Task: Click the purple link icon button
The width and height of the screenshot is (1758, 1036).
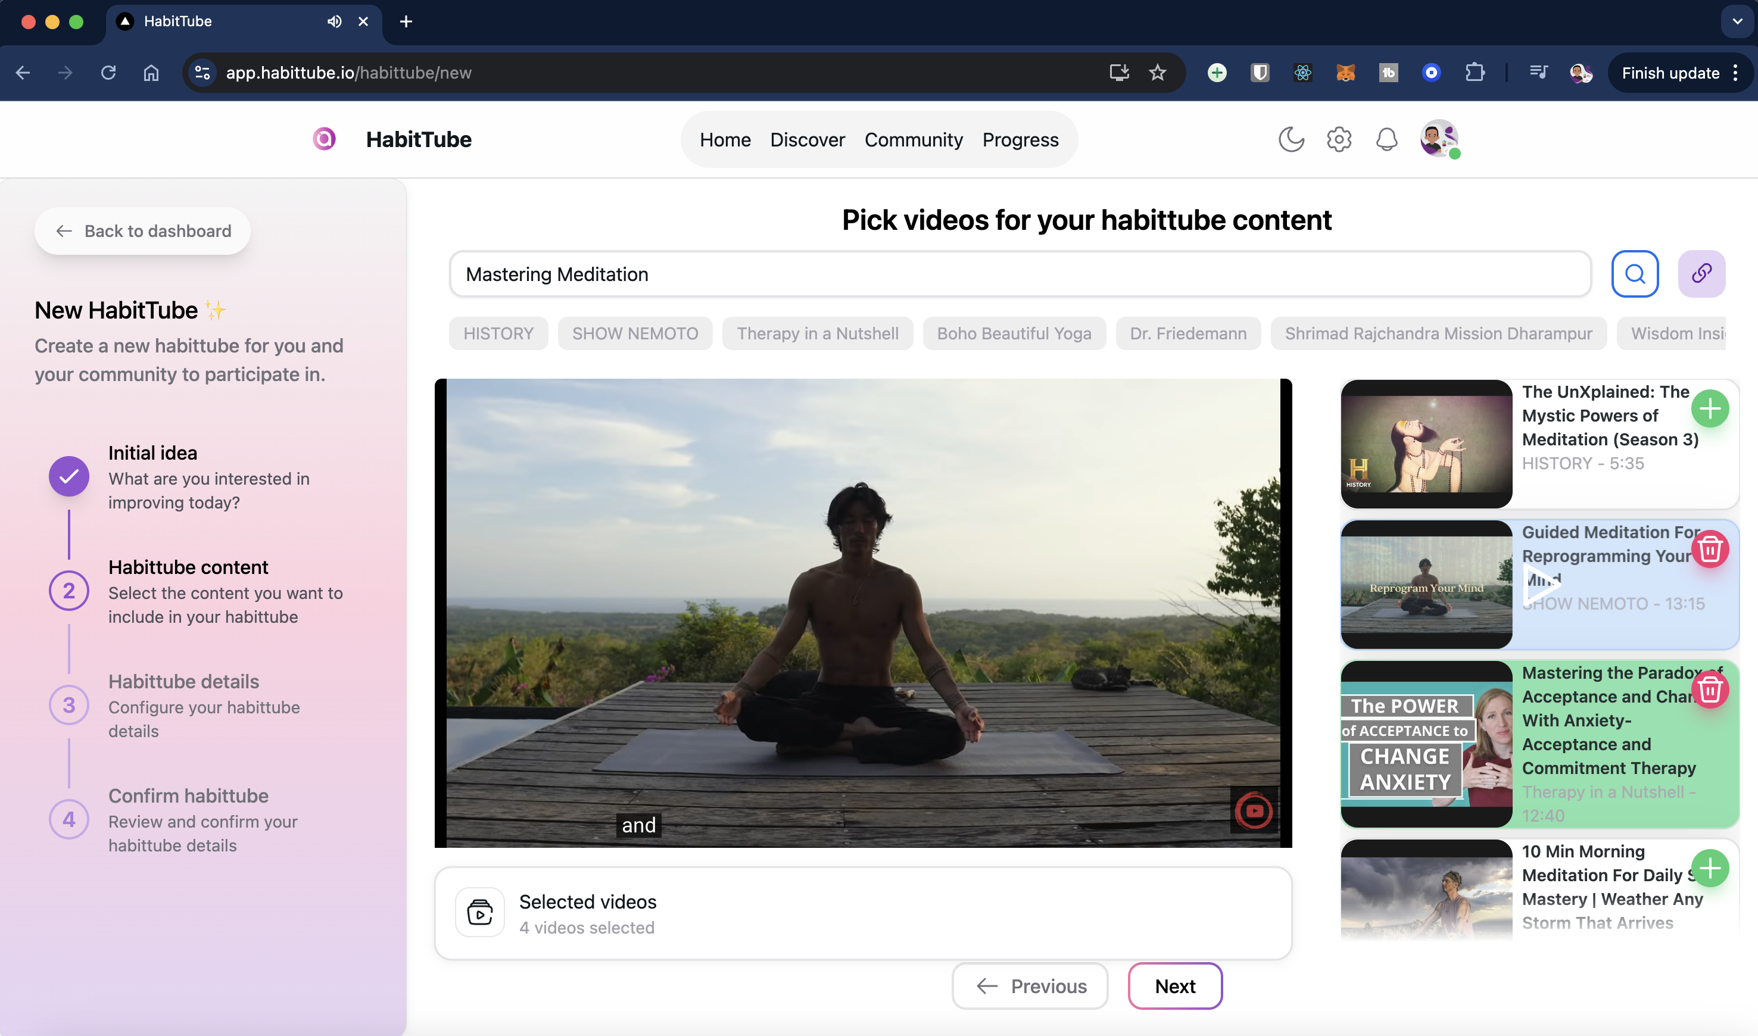Action: [x=1701, y=274]
